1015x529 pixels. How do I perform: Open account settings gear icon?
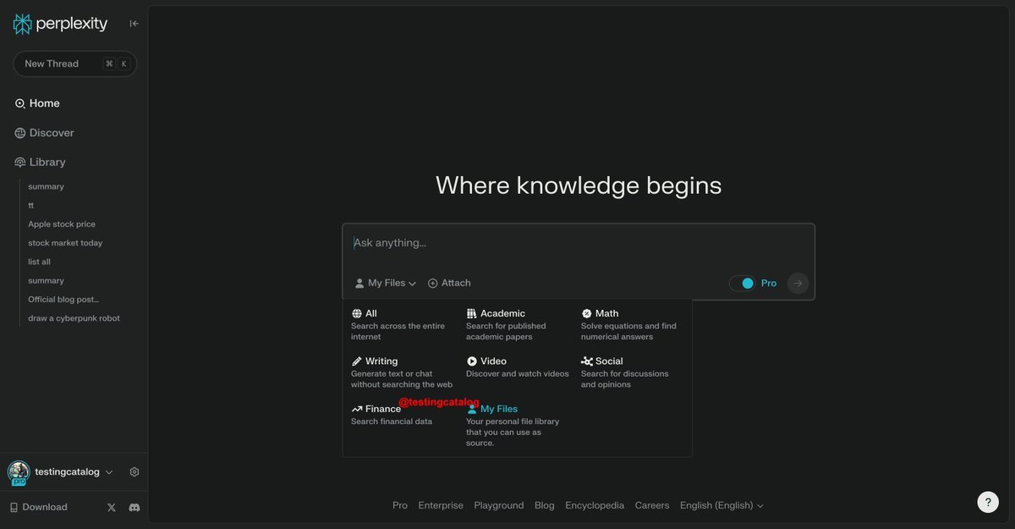click(134, 472)
